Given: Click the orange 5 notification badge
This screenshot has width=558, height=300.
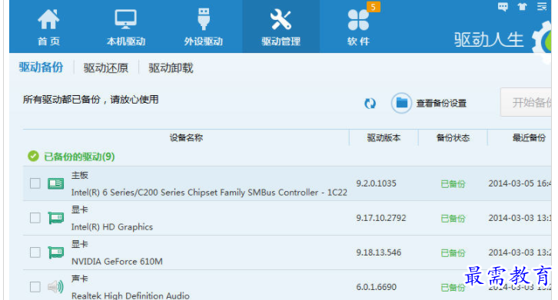Looking at the screenshot, I should (x=374, y=7).
